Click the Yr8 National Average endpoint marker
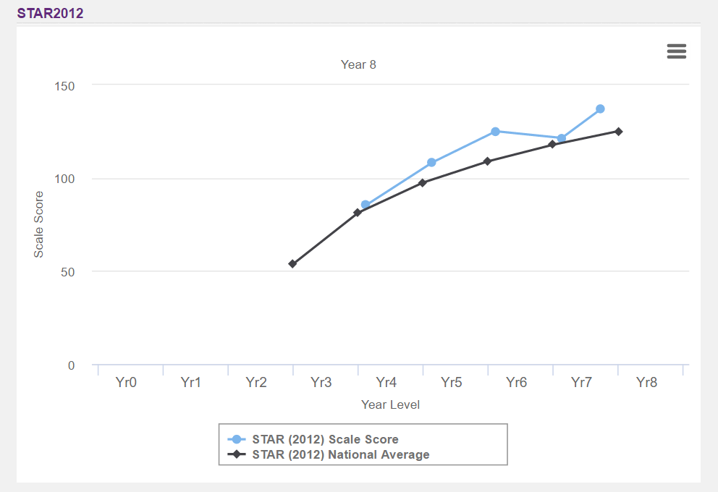This screenshot has width=718, height=492. tap(618, 132)
